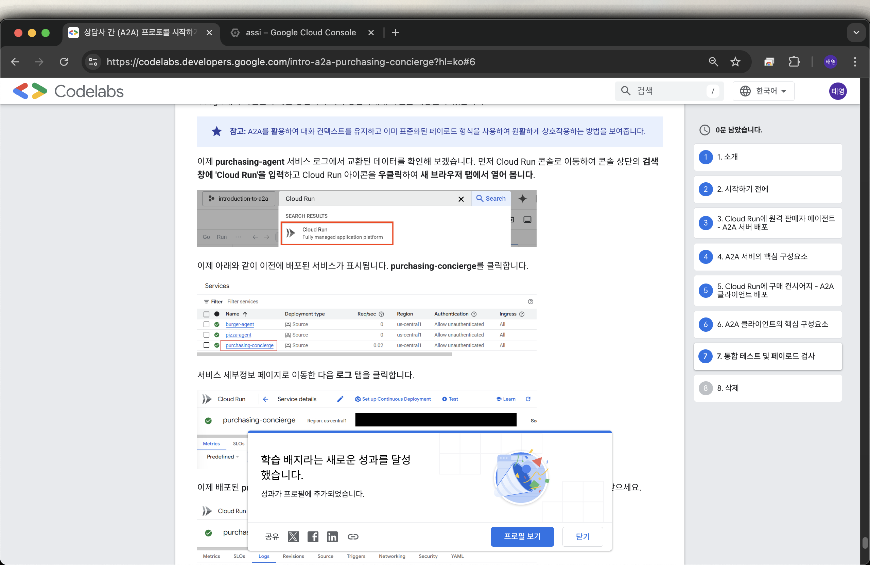Viewport: 870px width, 565px height.
Task: Click the Codelabs logo
Action: click(68, 91)
